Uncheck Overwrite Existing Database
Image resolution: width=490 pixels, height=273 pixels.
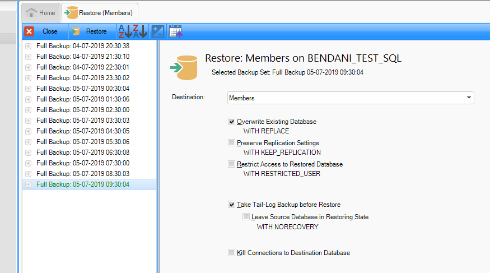[x=232, y=122]
